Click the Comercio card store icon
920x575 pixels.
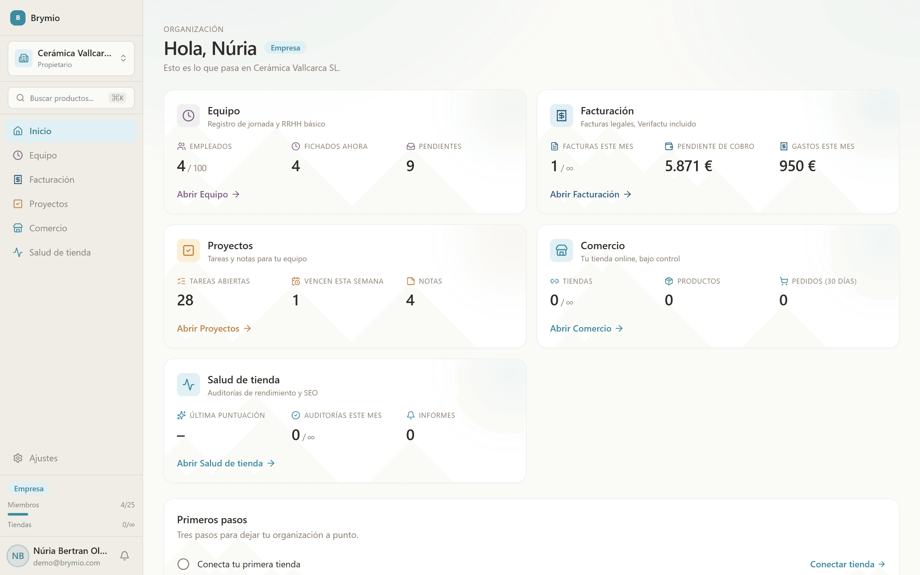[x=561, y=250]
